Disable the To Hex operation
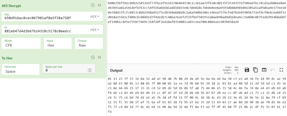This screenshot has height=116, width=287. [x=93, y=57]
